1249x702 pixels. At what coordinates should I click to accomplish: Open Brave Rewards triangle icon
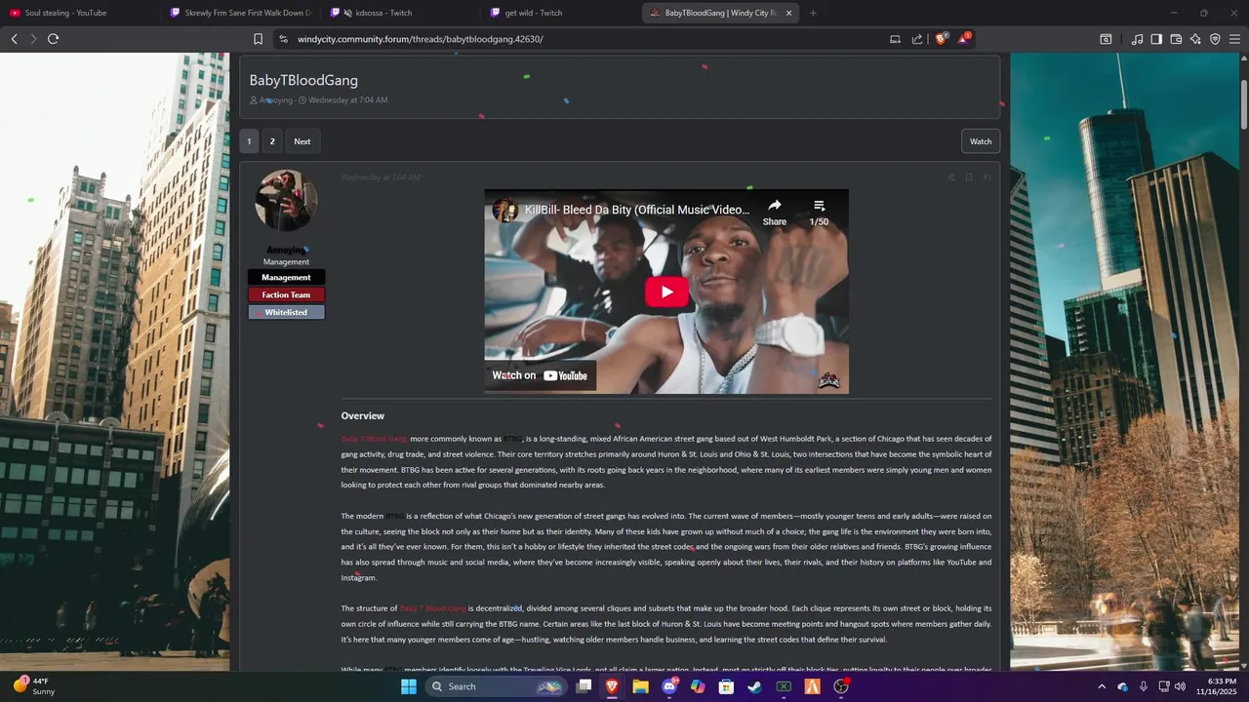click(963, 39)
